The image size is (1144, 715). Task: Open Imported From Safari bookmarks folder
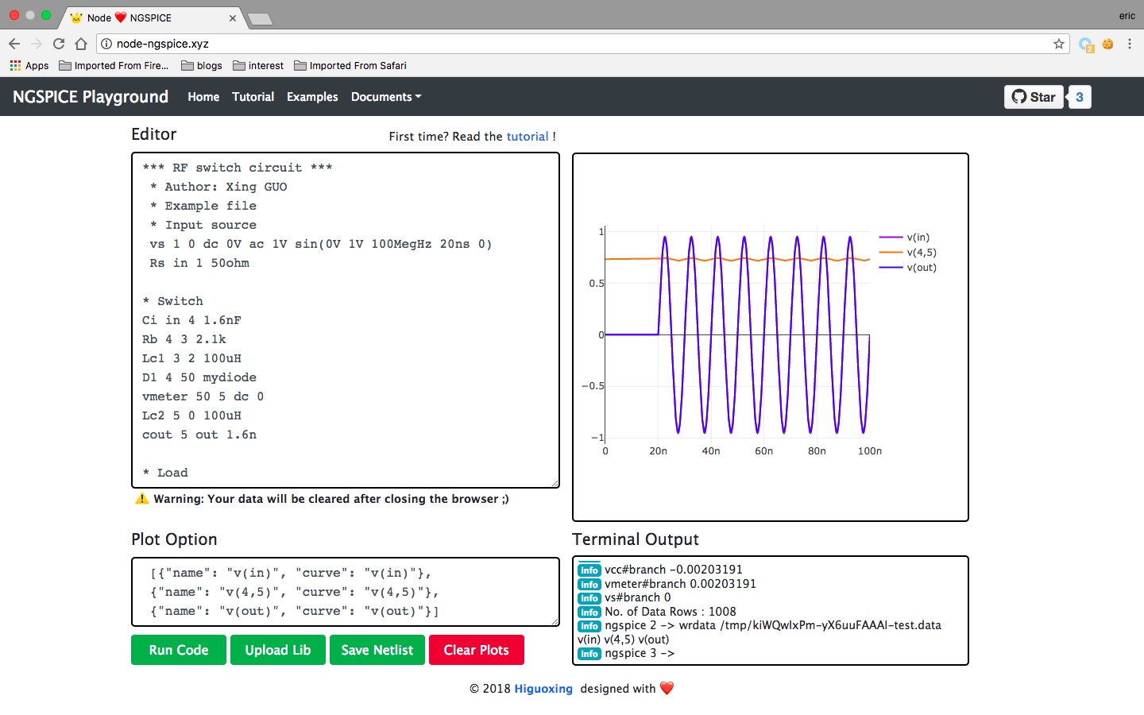[350, 66]
